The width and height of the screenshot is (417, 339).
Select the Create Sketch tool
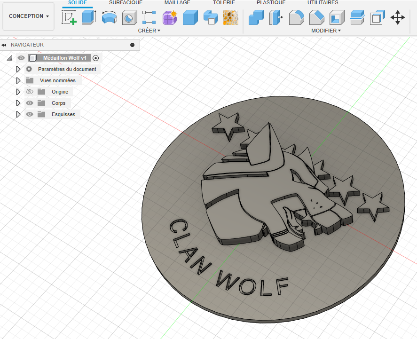[69, 17]
